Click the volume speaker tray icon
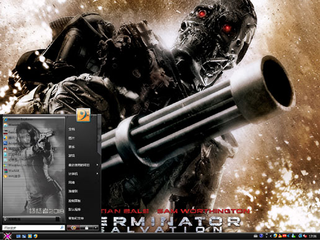This screenshot has width=320, height=240. coord(305,236)
